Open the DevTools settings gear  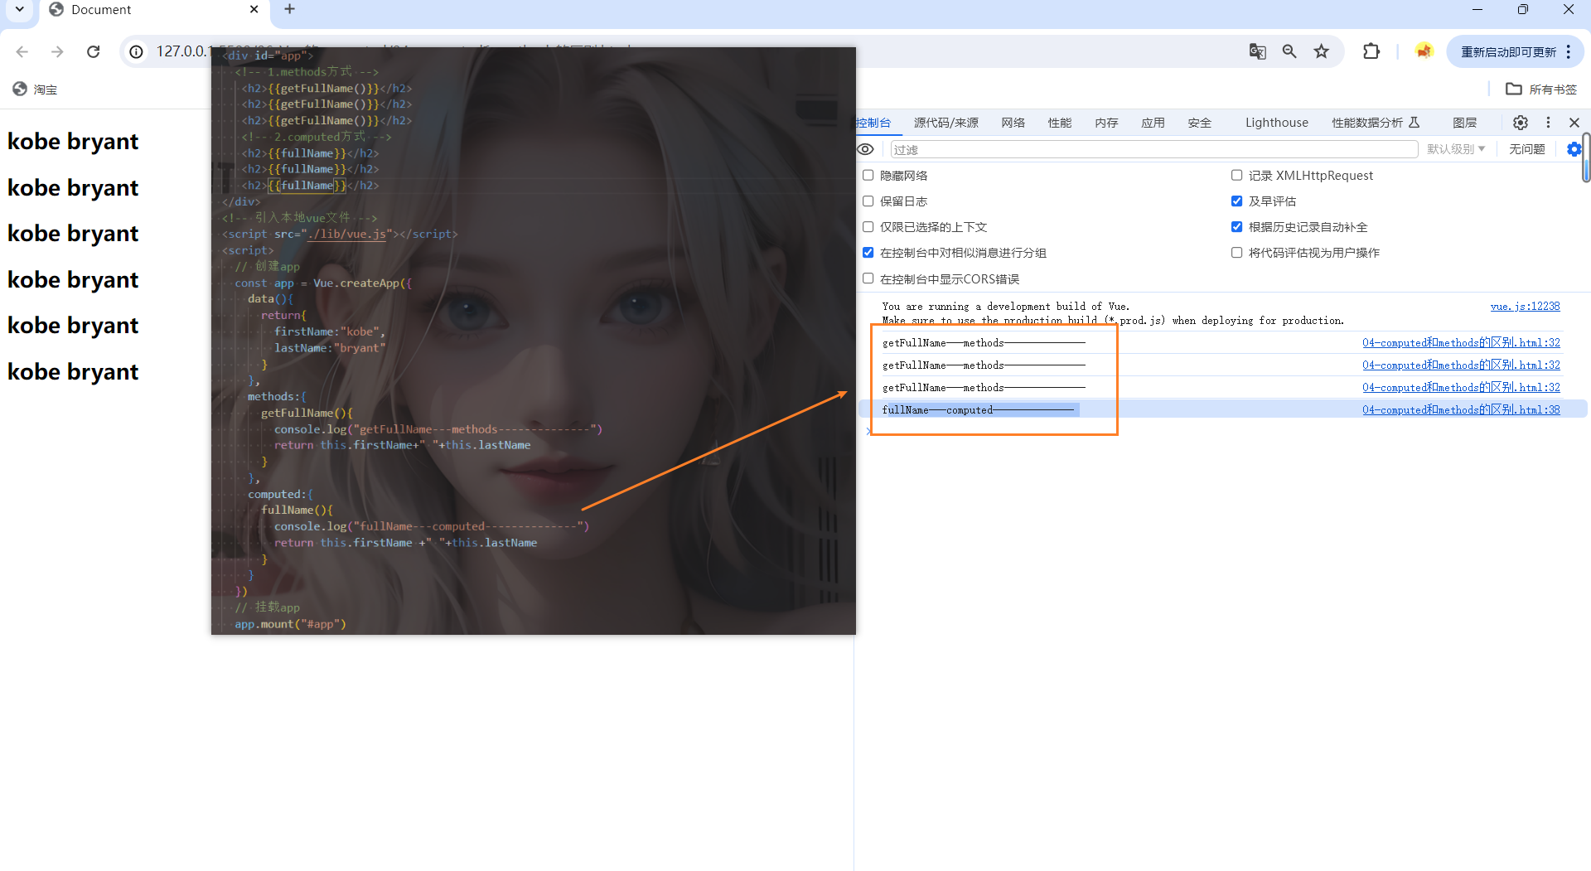(x=1521, y=123)
